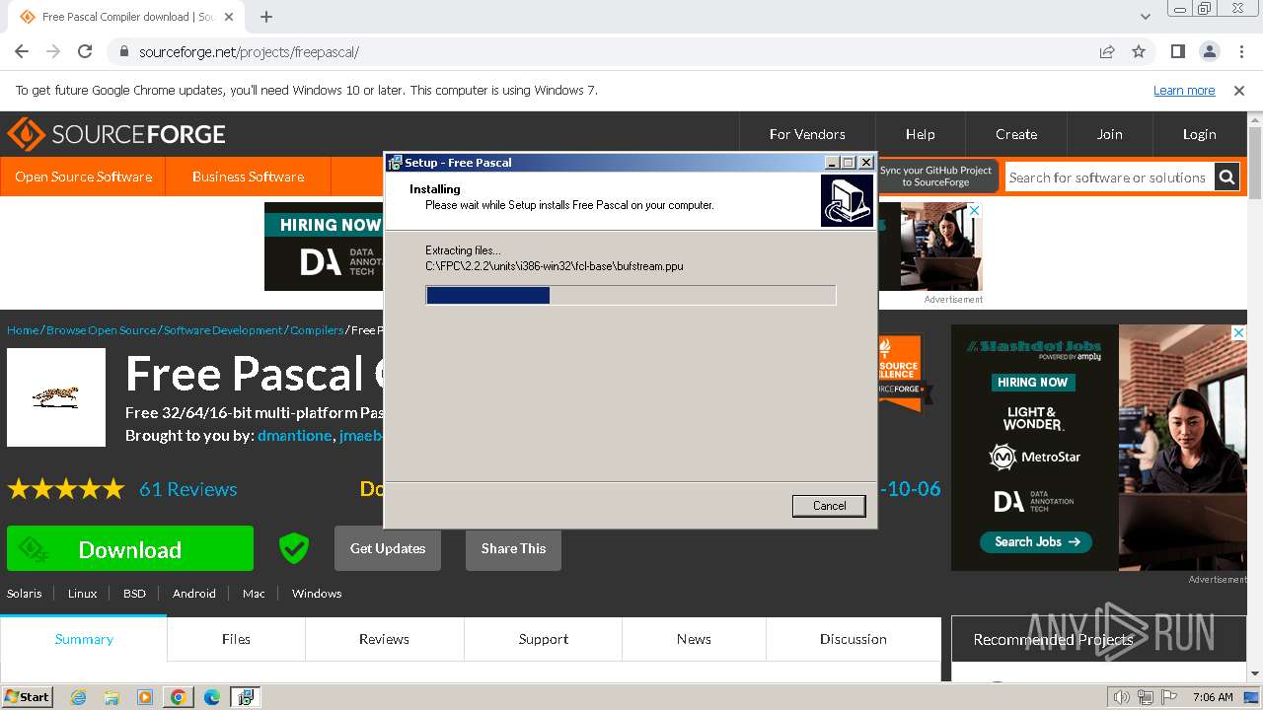Reload the page with refresh icon
Screen dimensions: 1263x710
tap(85, 52)
